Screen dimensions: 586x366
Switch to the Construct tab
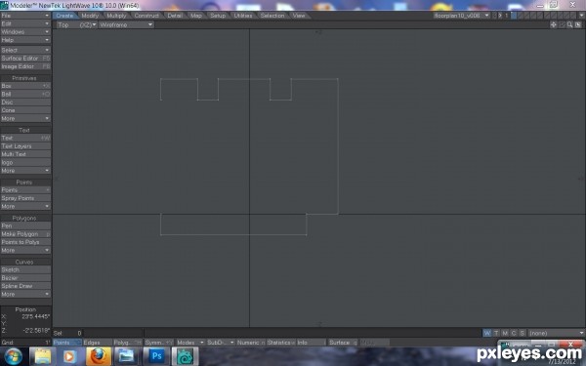click(x=146, y=16)
